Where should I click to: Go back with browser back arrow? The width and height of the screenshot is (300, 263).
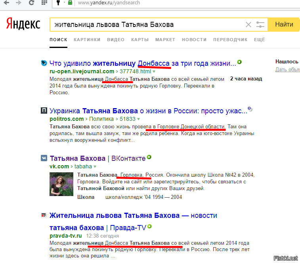pos(6,3)
